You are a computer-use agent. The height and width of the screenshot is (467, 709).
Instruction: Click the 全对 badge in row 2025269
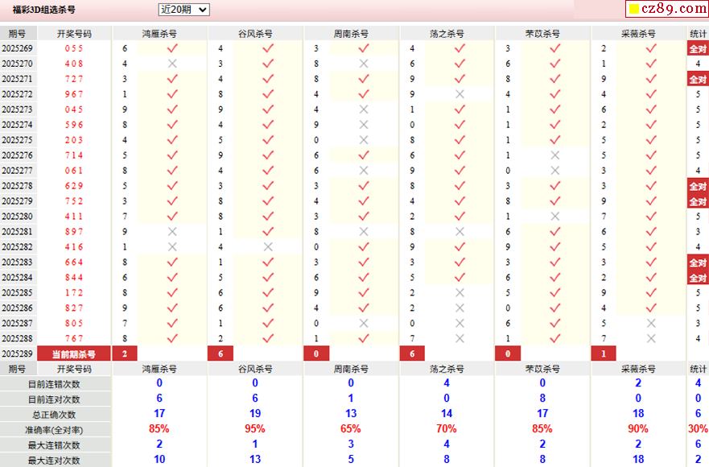[x=698, y=48]
